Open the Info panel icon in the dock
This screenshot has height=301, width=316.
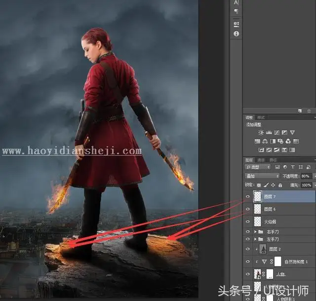tap(236, 34)
